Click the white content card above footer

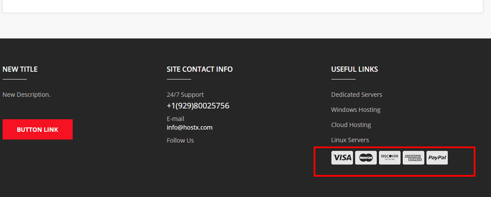click(242, 6)
